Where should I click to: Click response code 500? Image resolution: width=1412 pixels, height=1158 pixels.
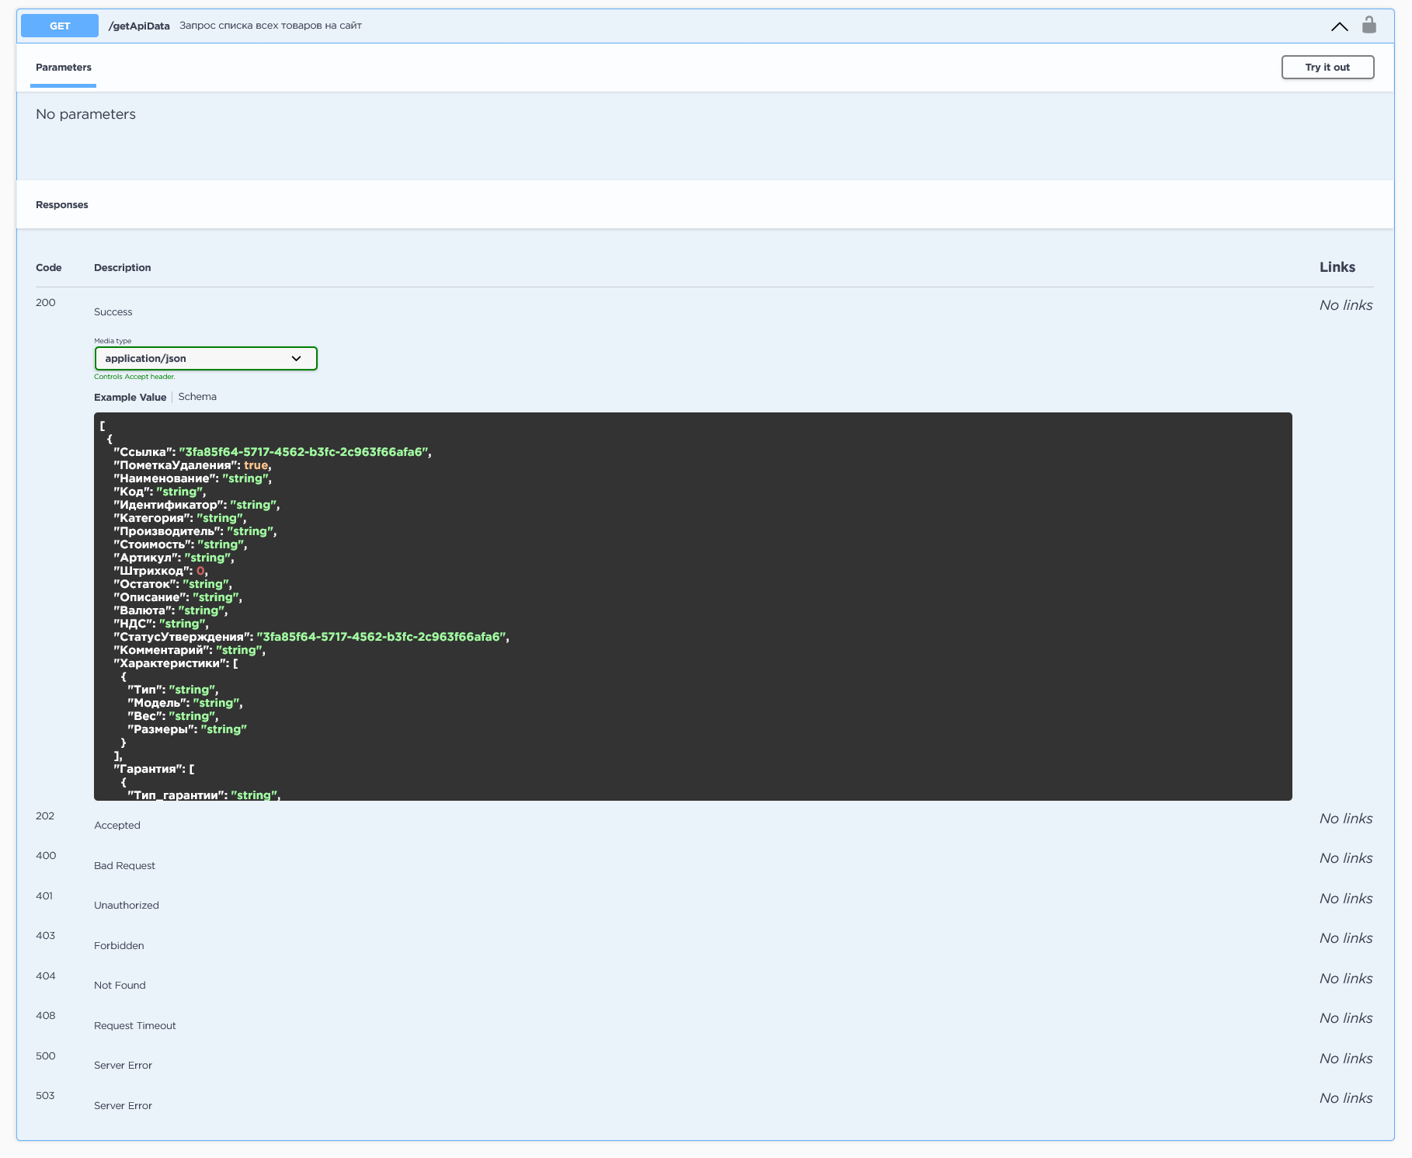tap(46, 1055)
